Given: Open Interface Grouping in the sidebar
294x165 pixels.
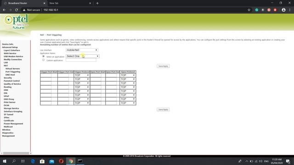Looking at the screenshot, I should pos(13,111).
